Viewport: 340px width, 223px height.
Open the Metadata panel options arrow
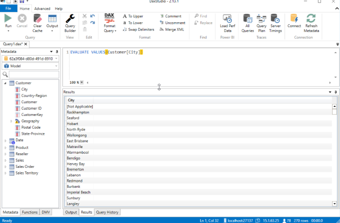51,52
